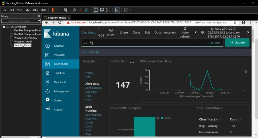The width and height of the screenshot is (258, 138).
Task: Click the Share button
Action: (x=124, y=32)
